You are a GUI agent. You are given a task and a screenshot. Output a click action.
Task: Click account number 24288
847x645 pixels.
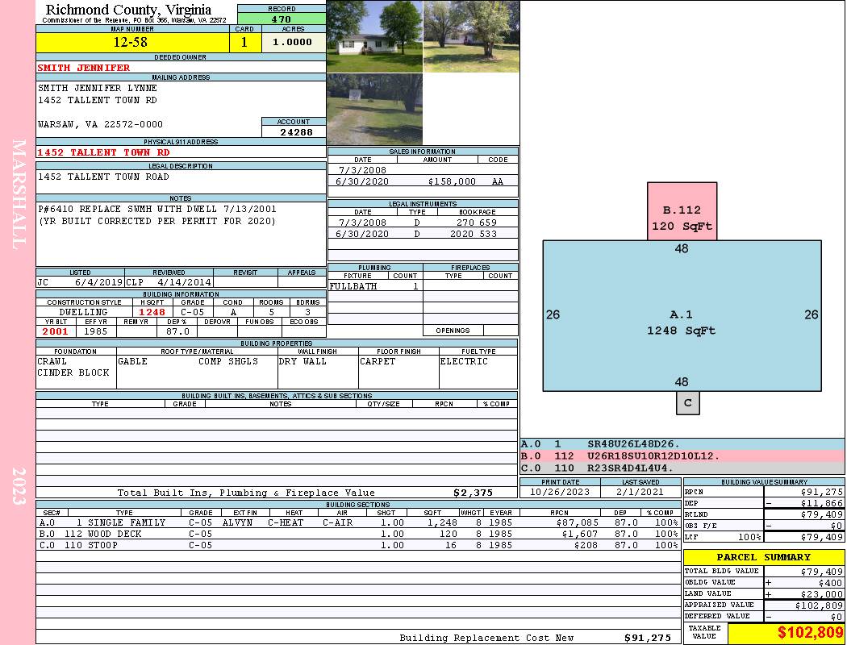pyautogui.click(x=296, y=131)
